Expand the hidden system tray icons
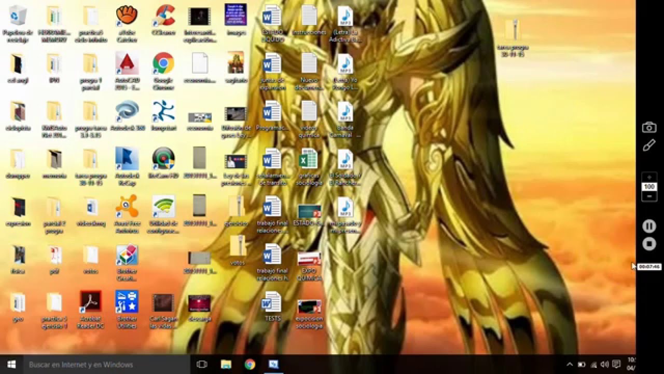 [570, 365]
